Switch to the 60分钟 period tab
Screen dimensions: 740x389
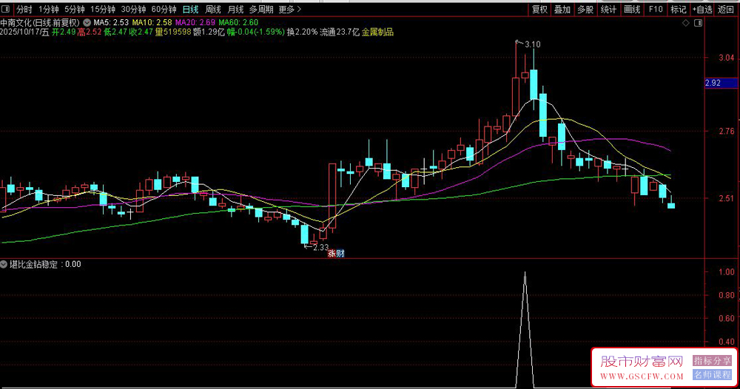coord(164,10)
